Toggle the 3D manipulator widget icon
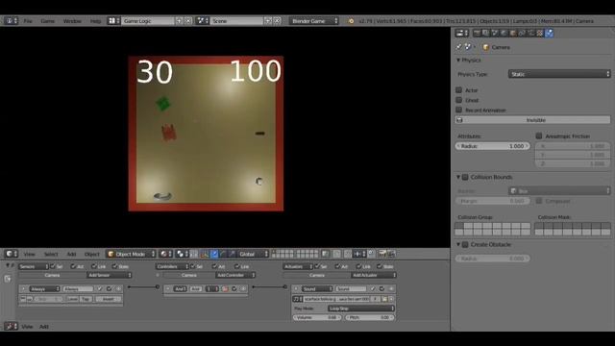The width and height of the screenshot is (615, 346). click(205, 254)
